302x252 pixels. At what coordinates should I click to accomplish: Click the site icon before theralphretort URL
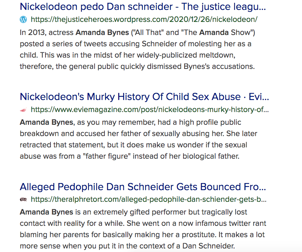pyautogui.click(x=23, y=200)
